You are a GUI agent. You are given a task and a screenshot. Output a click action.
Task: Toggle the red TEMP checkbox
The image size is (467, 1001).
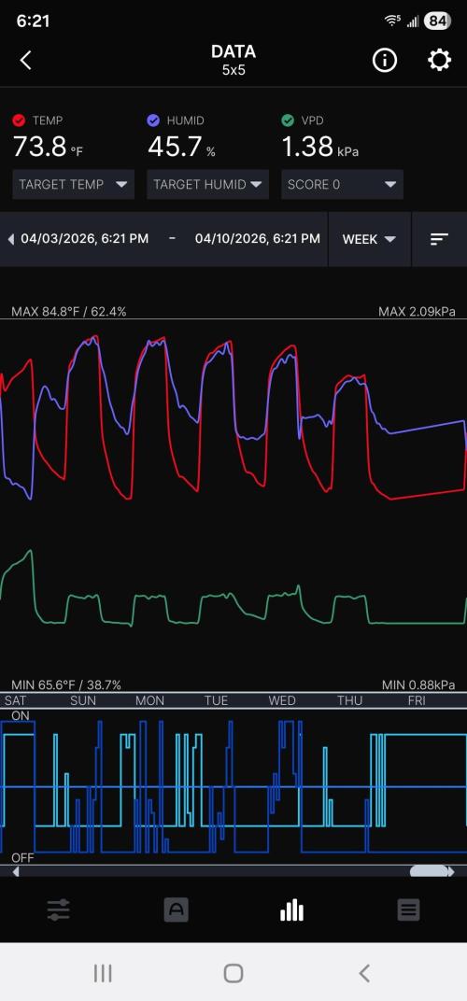[x=19, y=120]
